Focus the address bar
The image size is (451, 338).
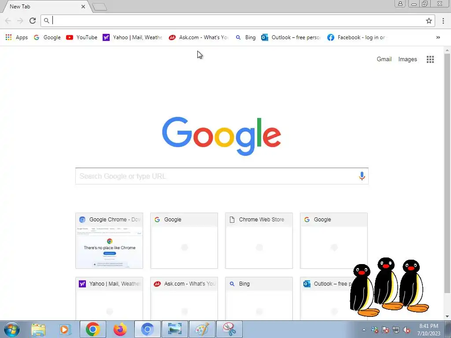click(237, 21)
